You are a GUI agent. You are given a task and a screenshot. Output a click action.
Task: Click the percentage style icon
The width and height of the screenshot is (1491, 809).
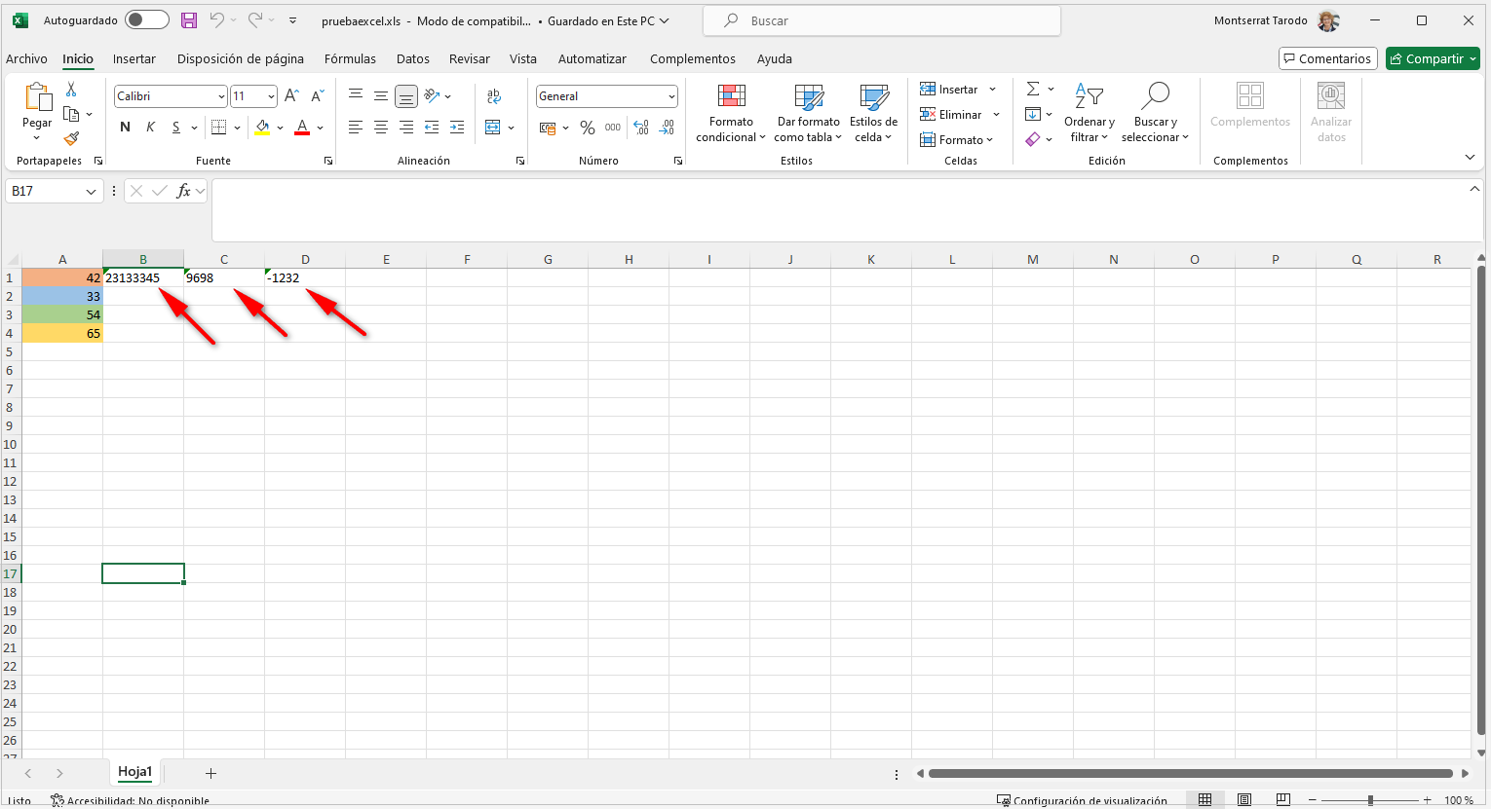point(587,127)
